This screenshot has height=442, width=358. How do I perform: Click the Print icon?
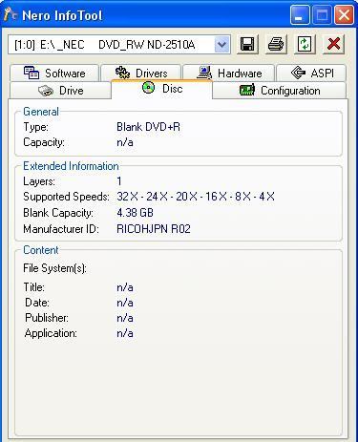[x=276, y=44]
